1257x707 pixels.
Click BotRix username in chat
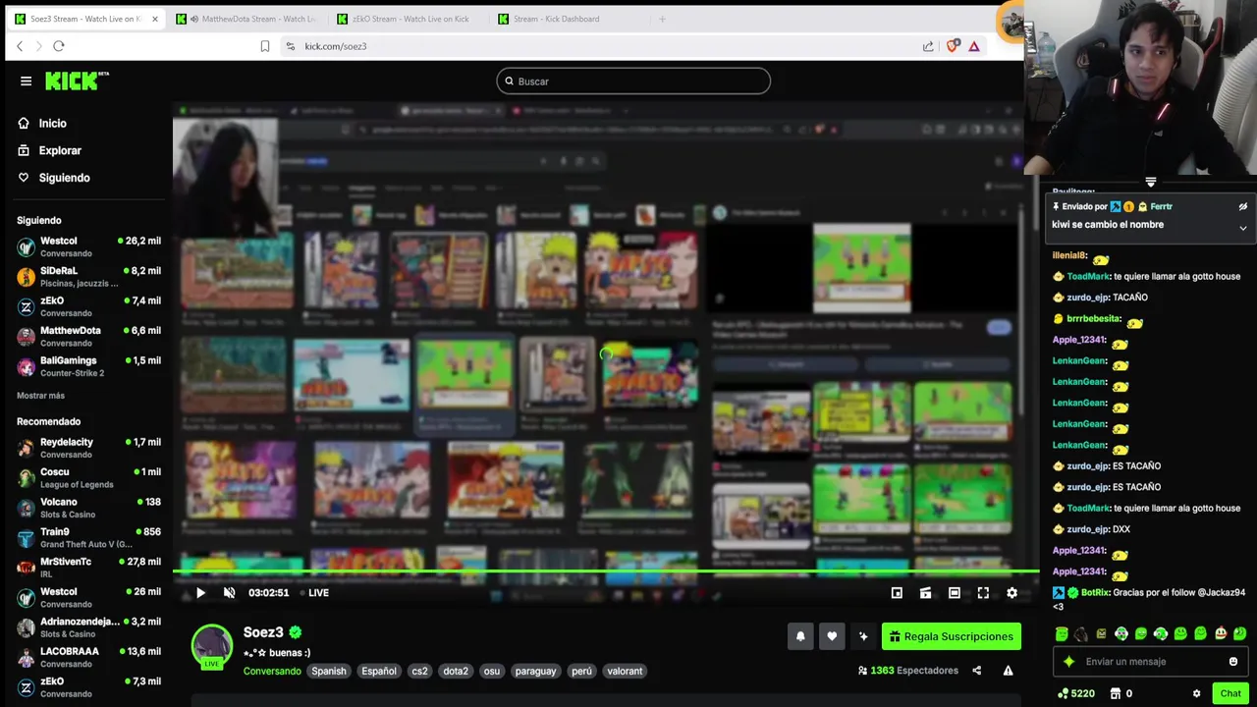point(1095,593)
